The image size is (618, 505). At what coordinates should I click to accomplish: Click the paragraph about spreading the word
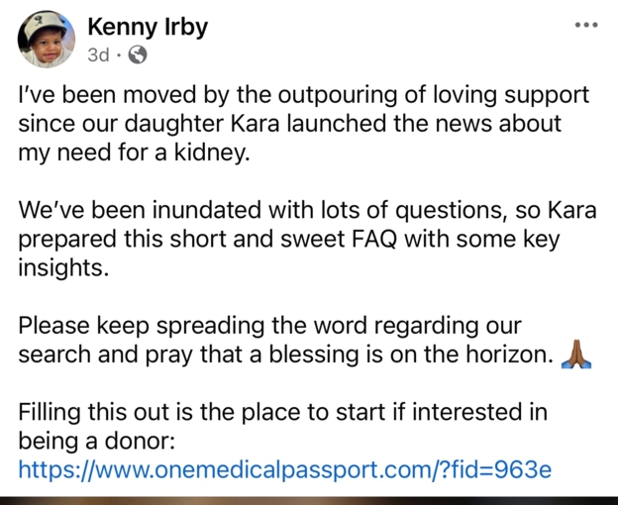pos(305,340)
